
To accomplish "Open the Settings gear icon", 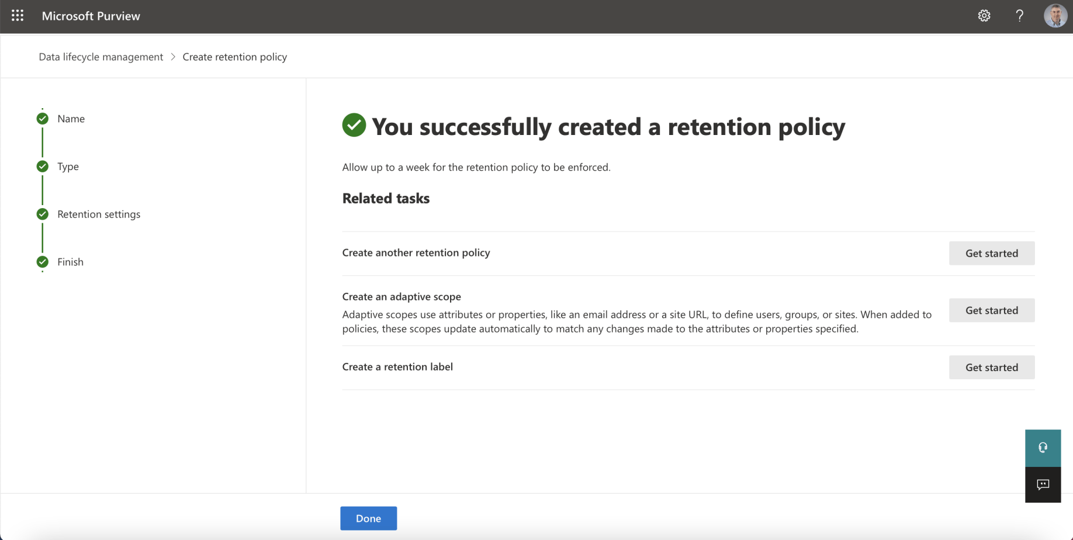I will 984,16.
